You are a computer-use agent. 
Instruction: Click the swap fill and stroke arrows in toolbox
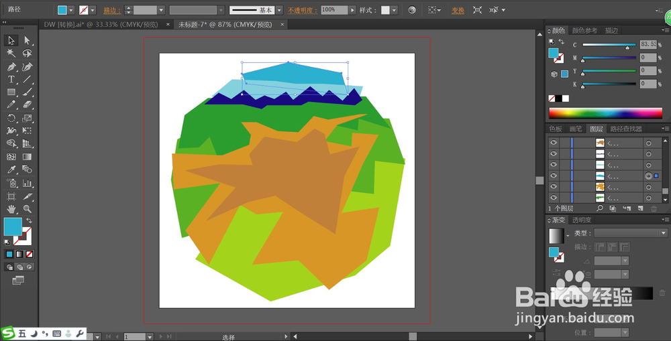click(x=29, y=220)
